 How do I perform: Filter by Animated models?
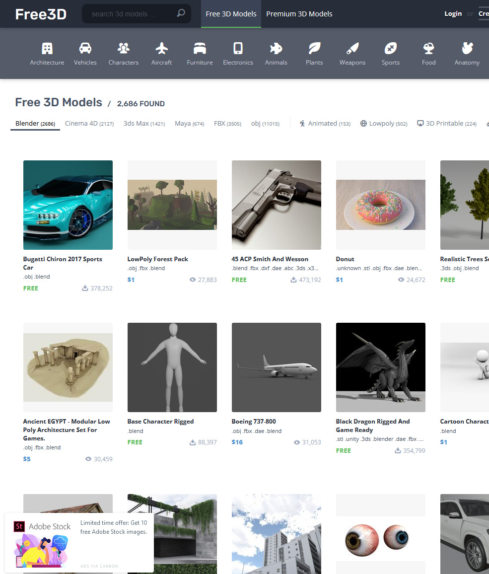[325, 124]
